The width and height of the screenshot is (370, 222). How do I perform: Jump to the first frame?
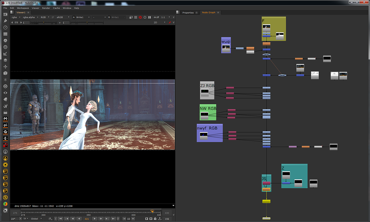tap(61, 219)
